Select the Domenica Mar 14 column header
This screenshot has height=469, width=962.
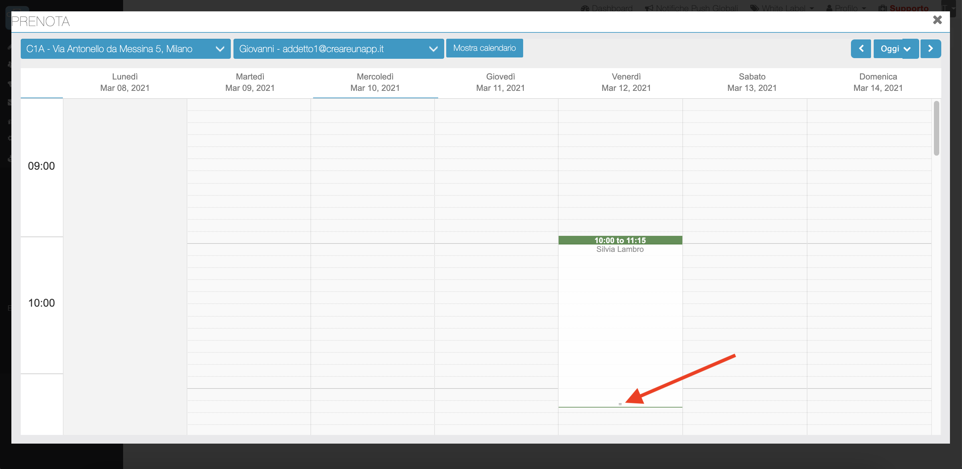(878, 83)
